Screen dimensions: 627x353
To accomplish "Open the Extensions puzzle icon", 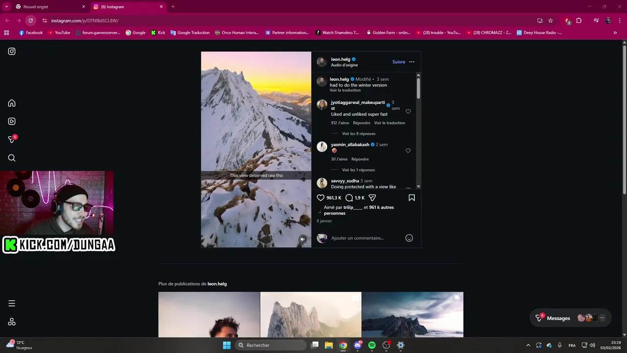I will point(579,21).
